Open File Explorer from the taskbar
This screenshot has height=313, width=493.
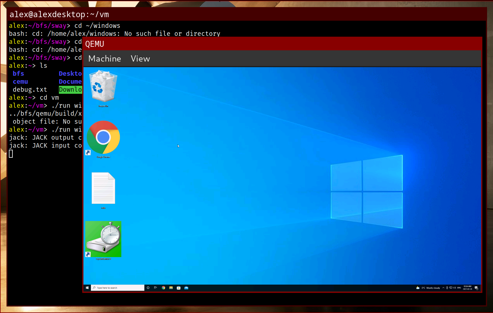click(x=171, y=288)
